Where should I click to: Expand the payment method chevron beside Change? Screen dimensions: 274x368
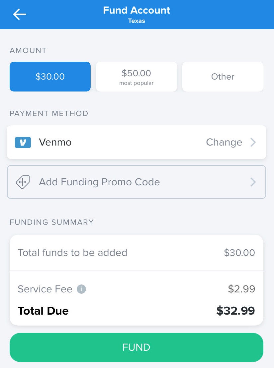click(x=253, y=142)
